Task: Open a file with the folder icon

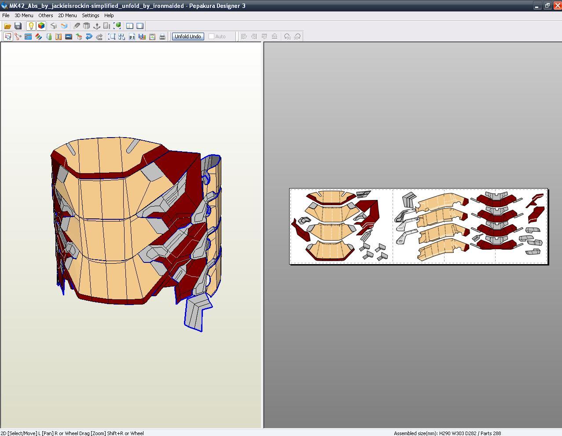Action: (7, 26)
